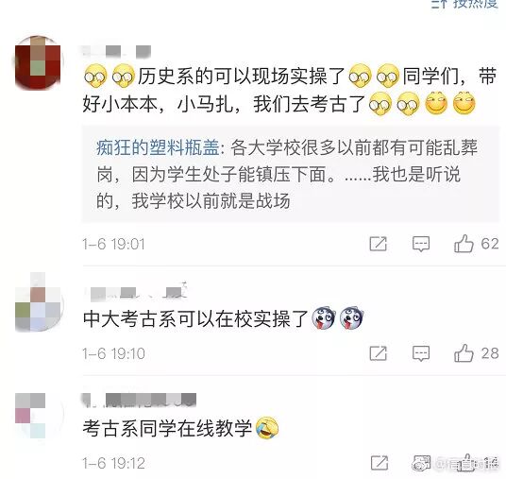Select the comment text 考古系同学在线教学
The width and height of the screenshot is (506, 479).
[x=167, y=428]
